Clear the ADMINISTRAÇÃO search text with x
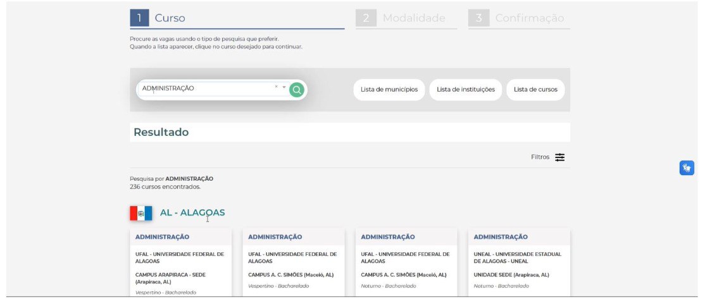The width and height of the screenshot is (705, 299). (x=276, y=87)
